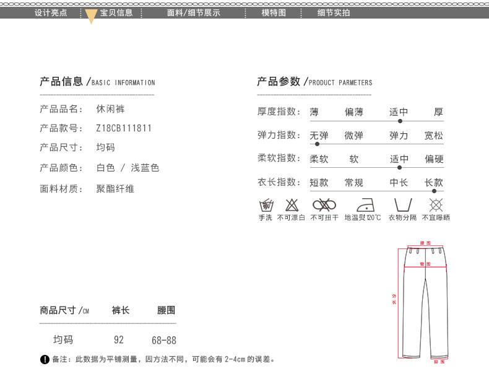Click the do not bleach (不可漂白) icon
Image resolution: width=489 pixels, height=371 pixels.
point(291,205)
